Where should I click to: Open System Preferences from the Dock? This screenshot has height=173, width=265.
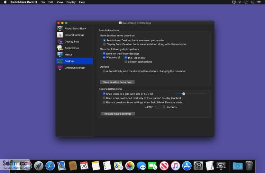pos(198,166)
